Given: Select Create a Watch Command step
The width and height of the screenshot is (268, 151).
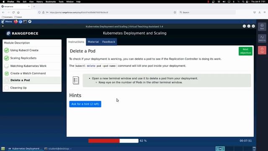Looking at the screenshot, I should pos(32,73).
